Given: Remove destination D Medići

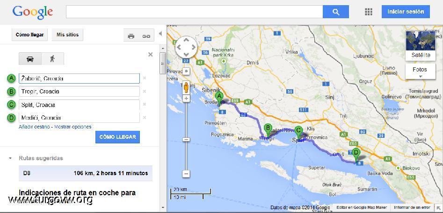Looking at the screenshot, I should [x=145, y=118].
